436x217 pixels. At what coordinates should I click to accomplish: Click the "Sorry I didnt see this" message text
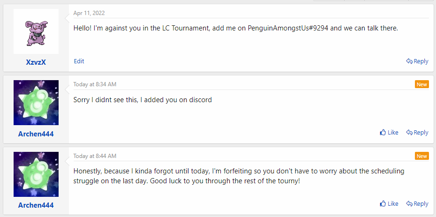pos(143,100)
